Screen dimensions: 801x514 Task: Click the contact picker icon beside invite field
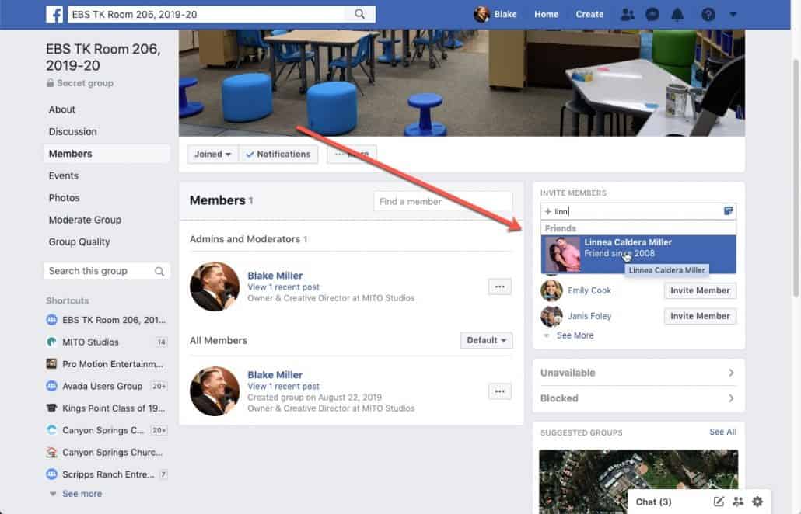(x=728, y=210)
